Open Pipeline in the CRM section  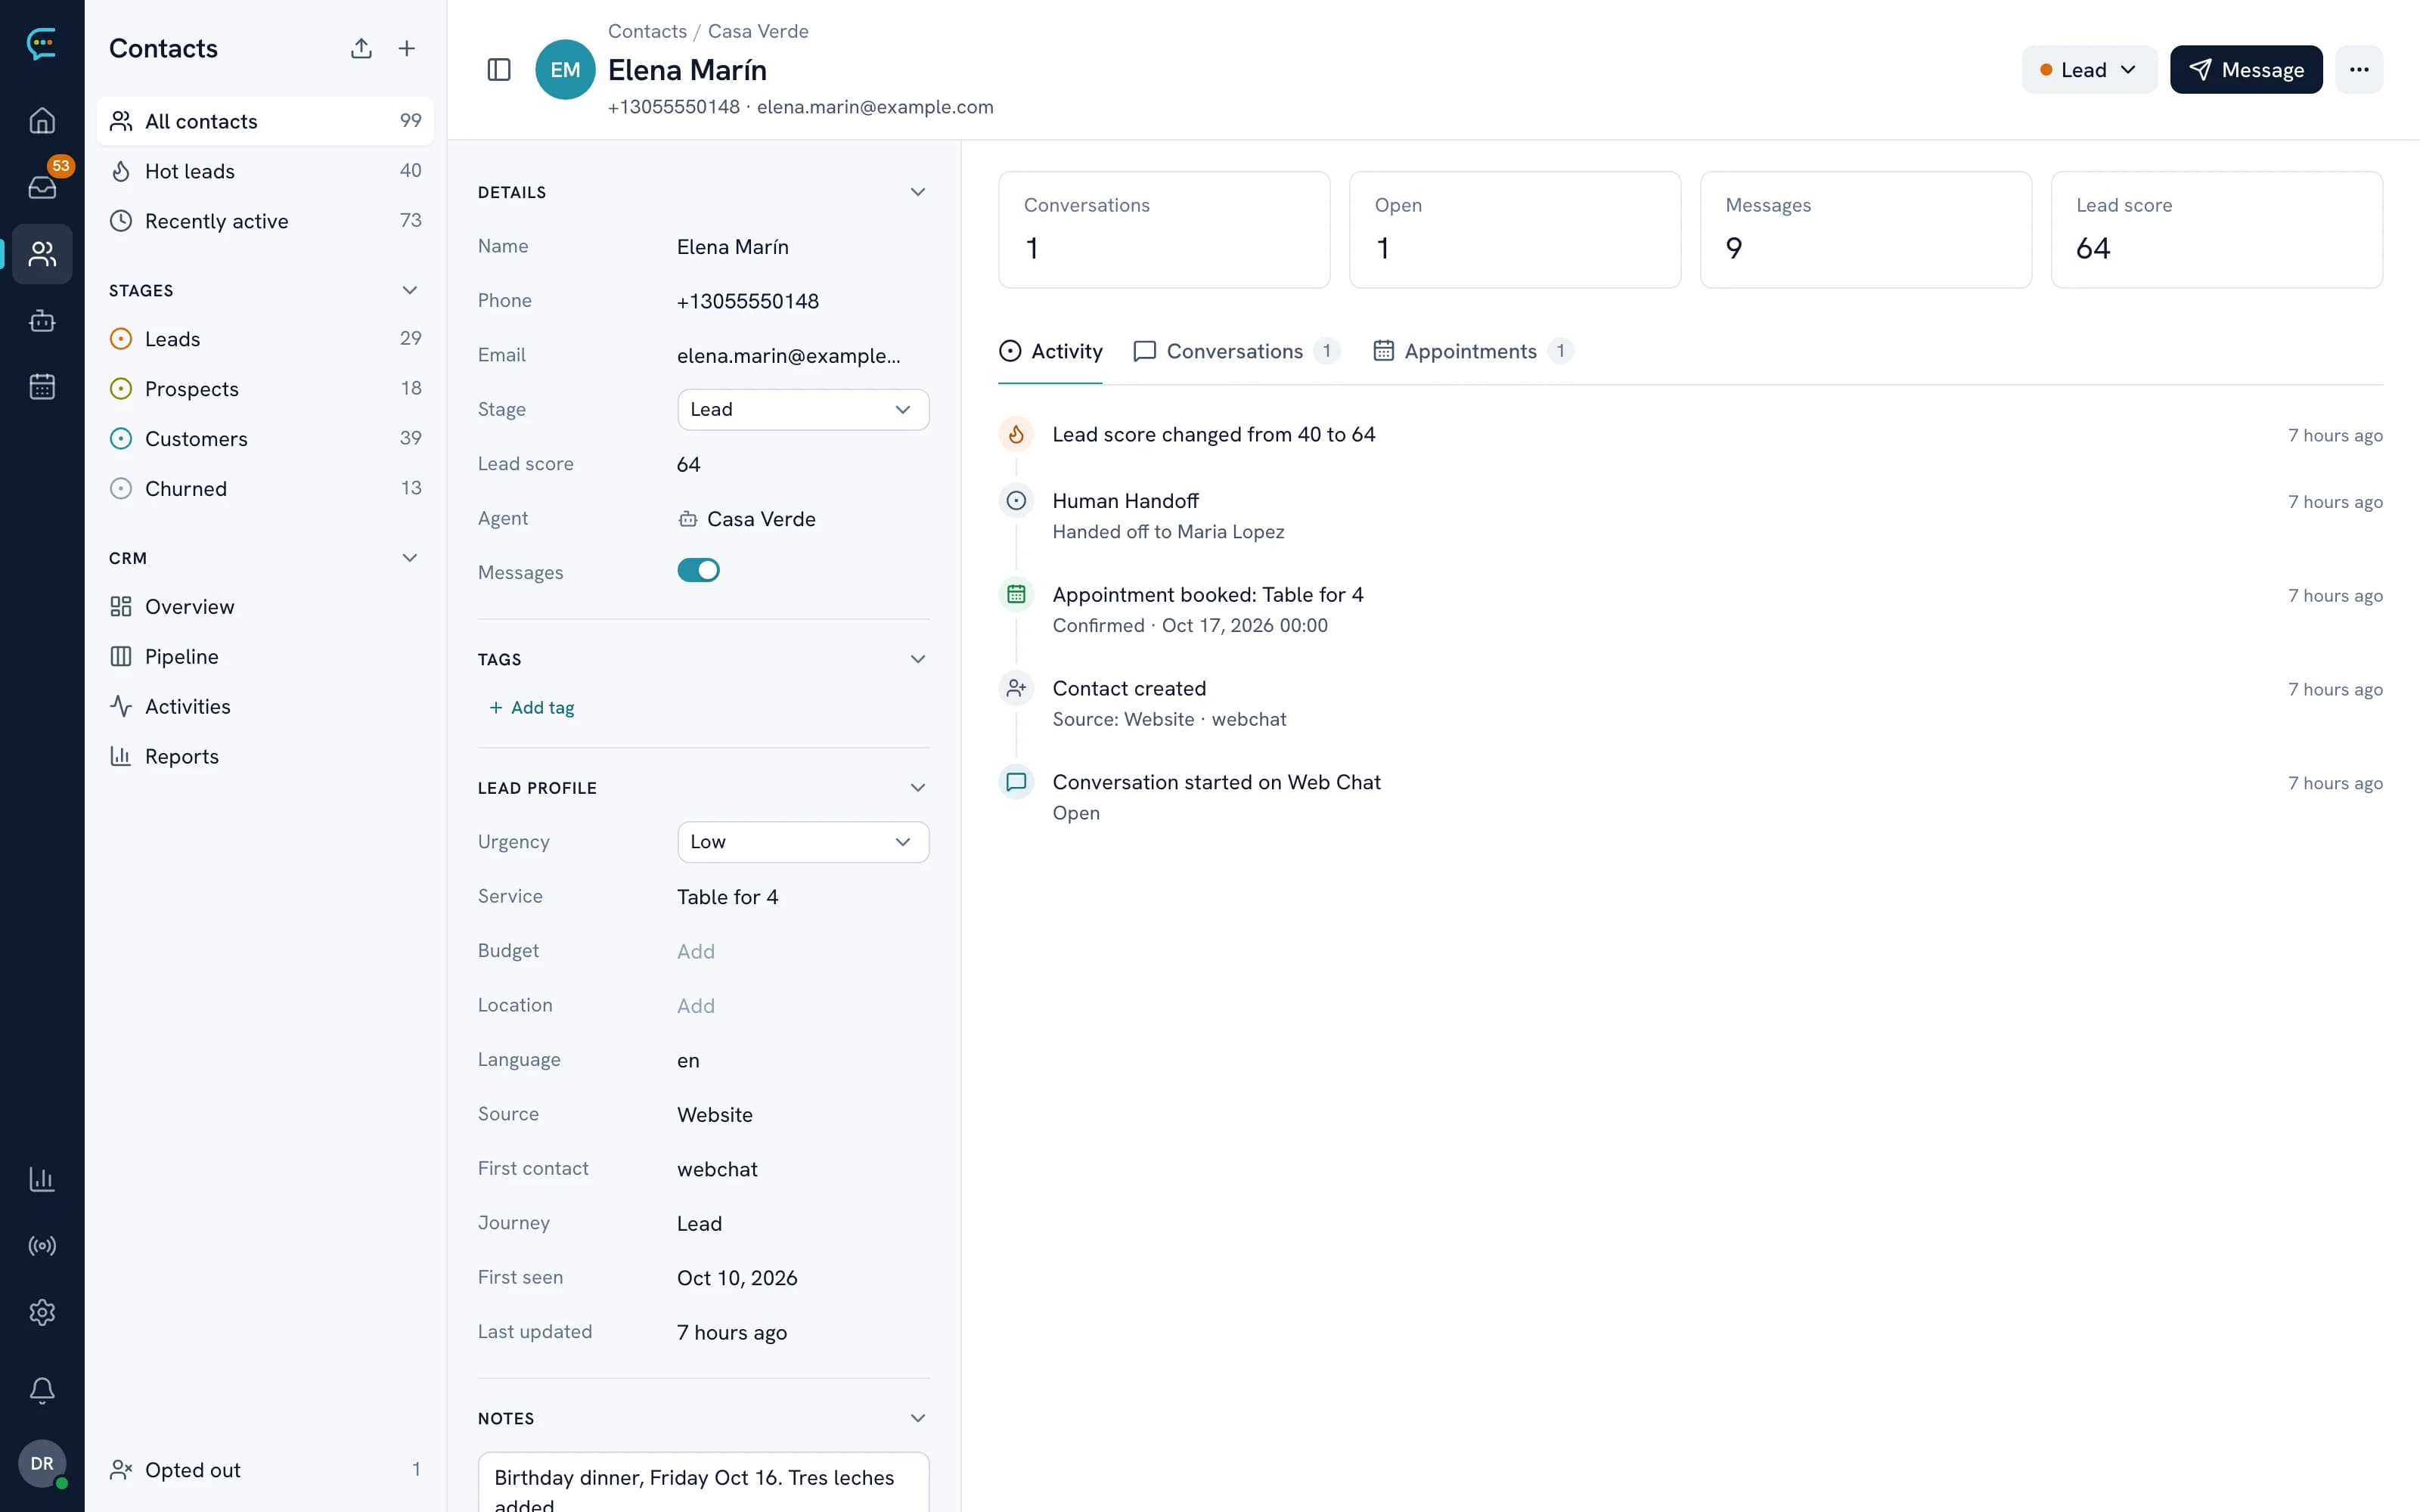click(265, 656)
